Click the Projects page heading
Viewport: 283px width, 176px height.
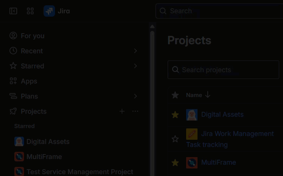pos(189,40)
